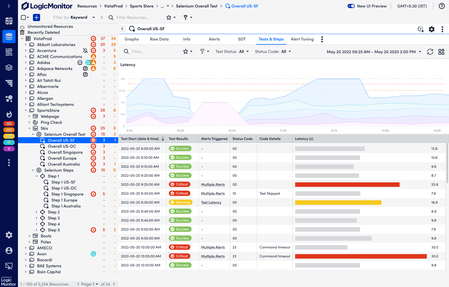Open the Alerts list icon in sidebar
This screenshot has height=287, width=449.
[9, 83]
